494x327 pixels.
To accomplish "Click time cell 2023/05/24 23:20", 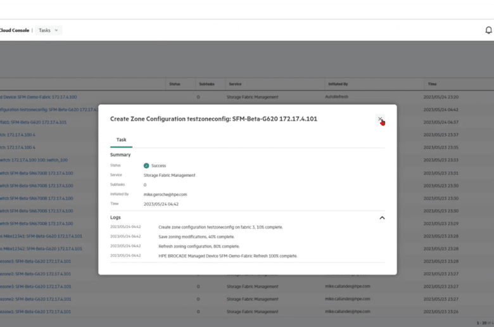I will [x=441, y=97].
